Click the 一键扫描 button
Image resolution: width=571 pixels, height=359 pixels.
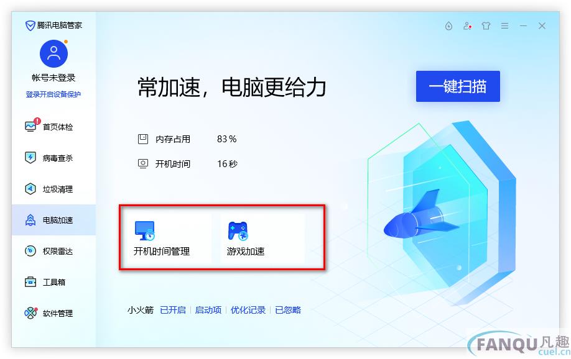coord(458,86)
